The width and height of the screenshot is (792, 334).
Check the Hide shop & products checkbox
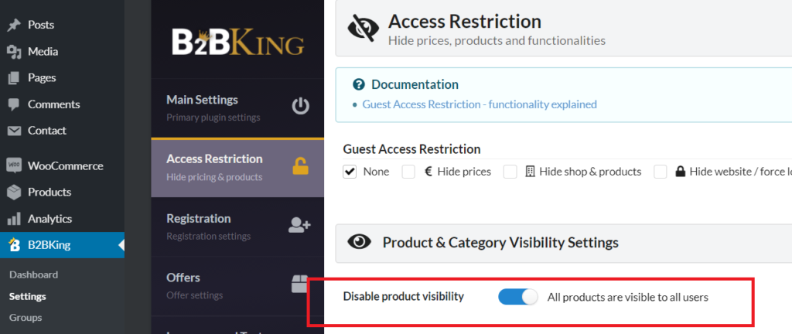[510, 172]
